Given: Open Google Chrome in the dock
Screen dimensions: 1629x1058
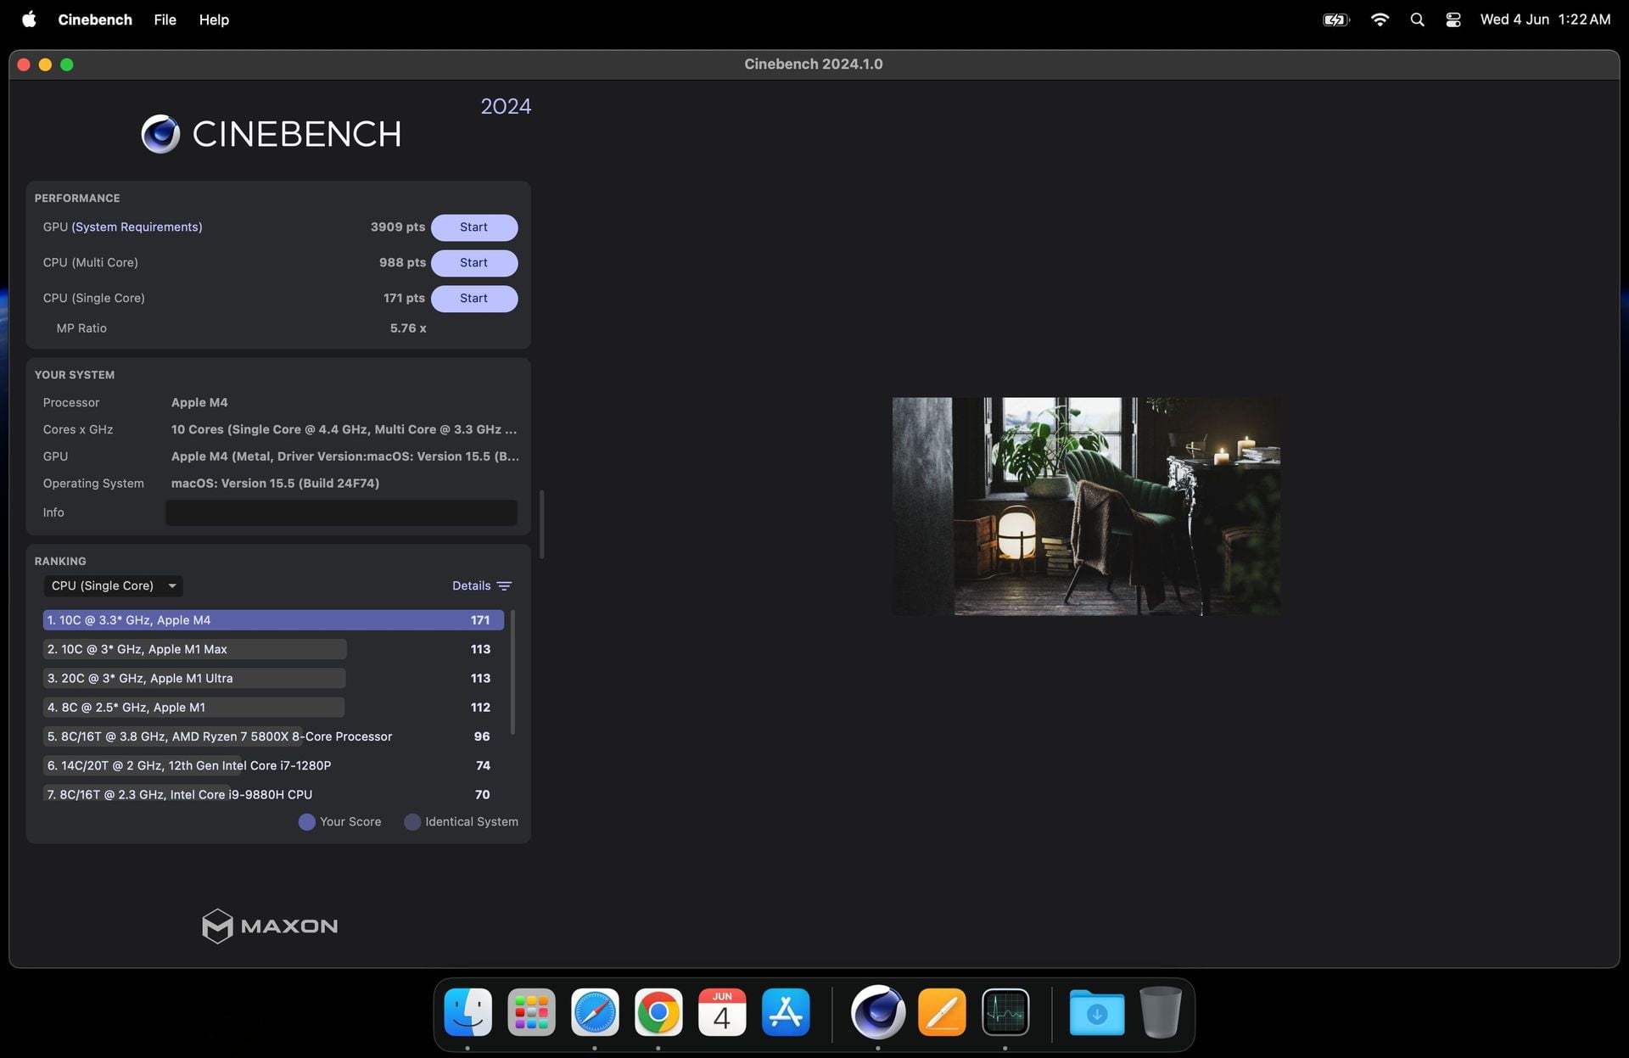Looking at the screenshot, I should pos(658,1012).
